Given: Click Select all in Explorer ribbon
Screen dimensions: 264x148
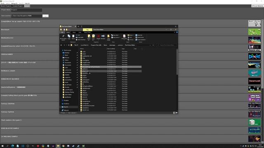Looking at the screenshot, I should click(139, 35).
